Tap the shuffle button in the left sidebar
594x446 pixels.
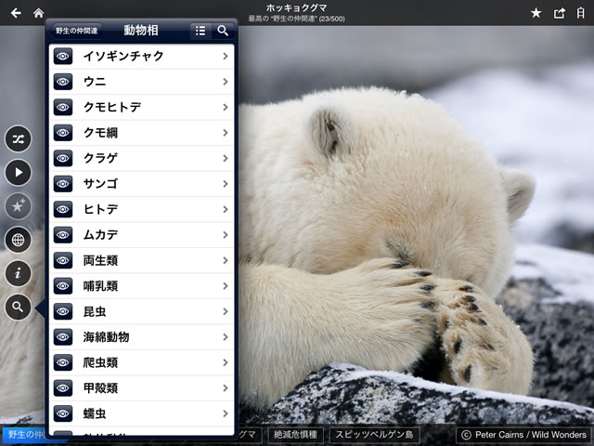point(18,138)
